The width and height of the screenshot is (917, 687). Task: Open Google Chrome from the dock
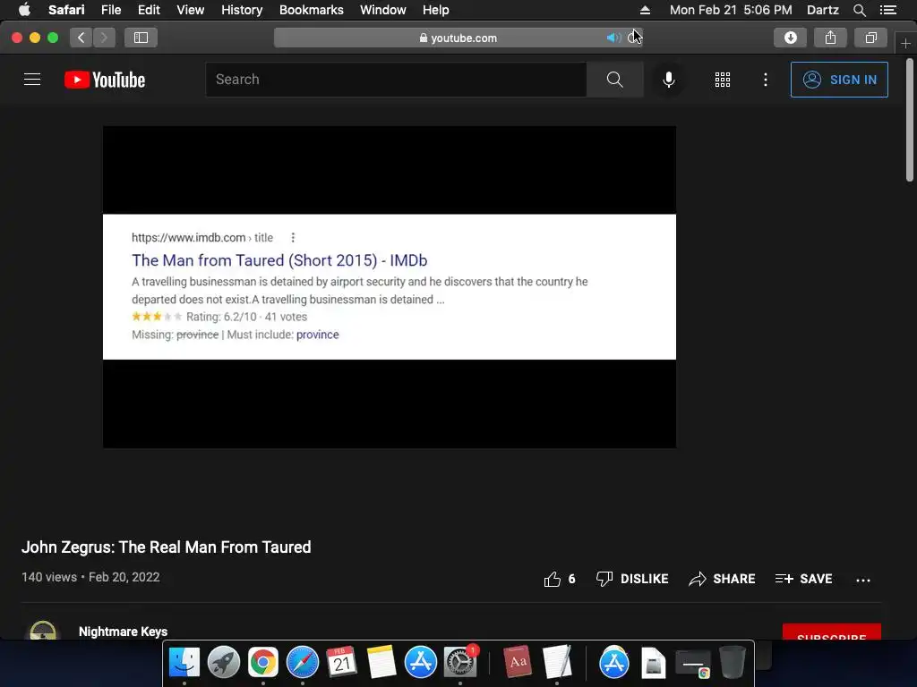(263, 662)
